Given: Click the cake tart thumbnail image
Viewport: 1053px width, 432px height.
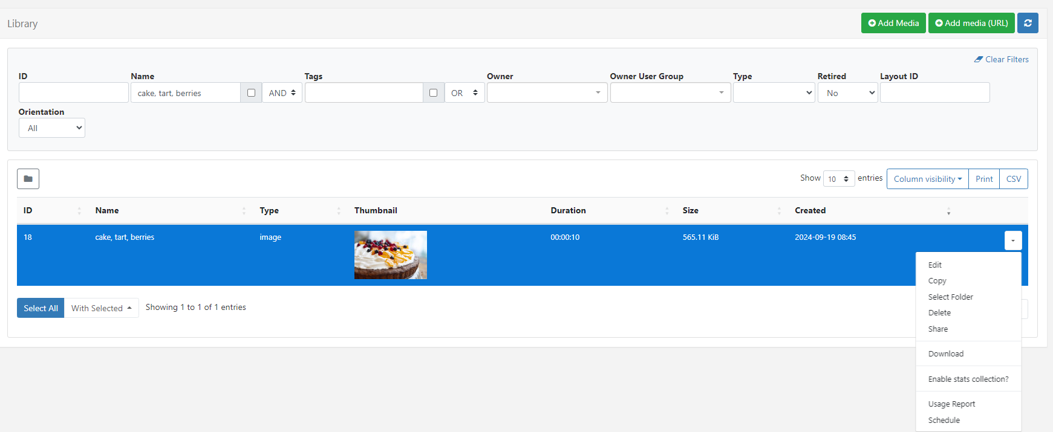Looking at the screenshot, I should coord(390,255).
